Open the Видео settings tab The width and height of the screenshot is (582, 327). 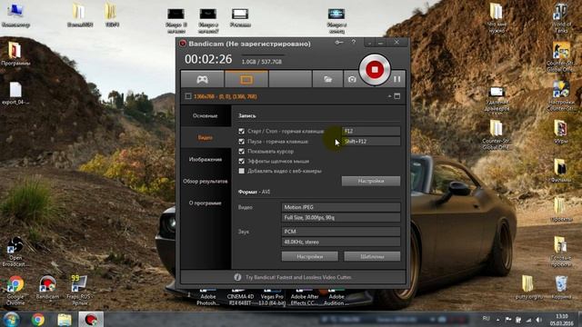point(206,137)
